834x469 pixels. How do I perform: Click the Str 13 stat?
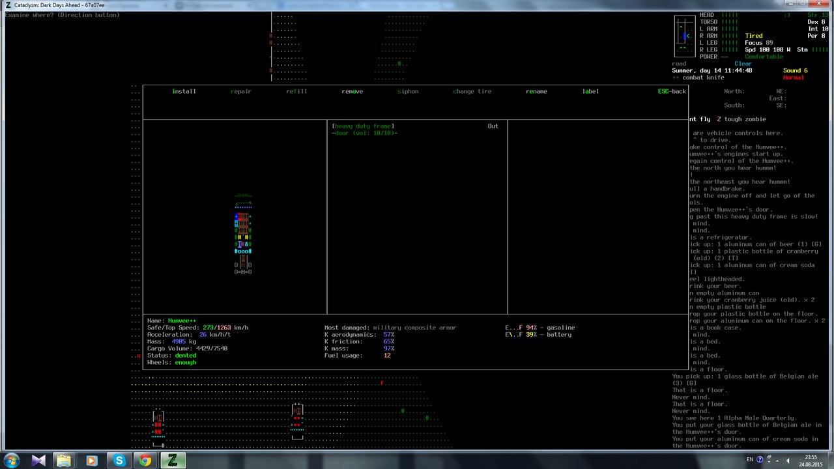[818, 15]
